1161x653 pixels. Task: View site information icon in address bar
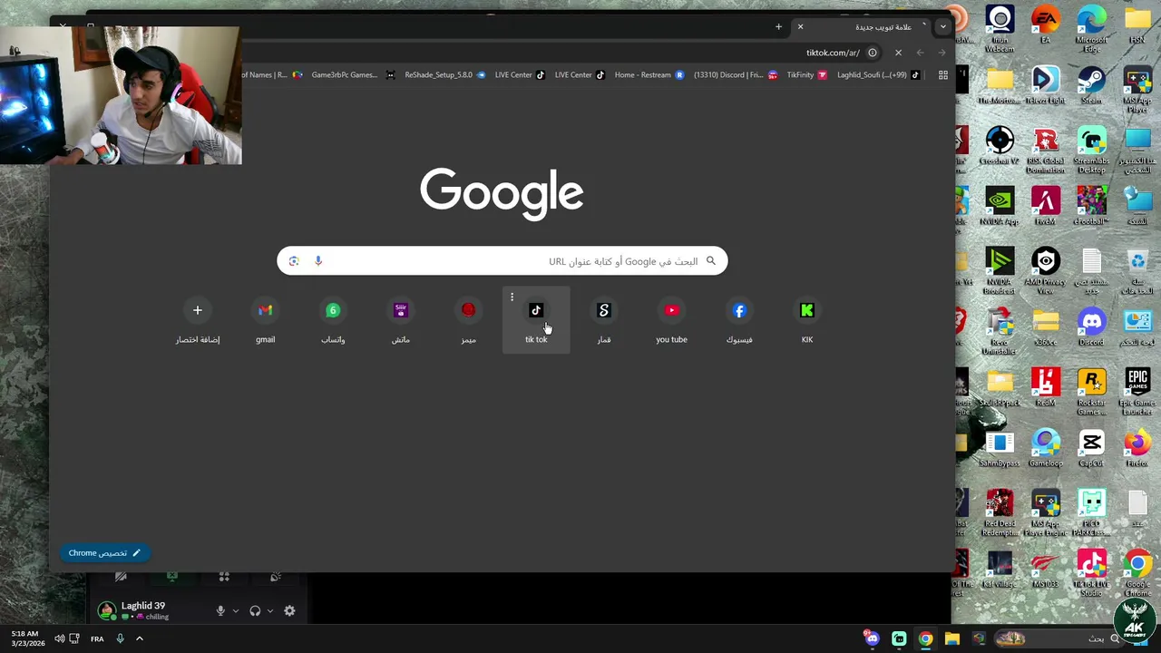point(873,53)
